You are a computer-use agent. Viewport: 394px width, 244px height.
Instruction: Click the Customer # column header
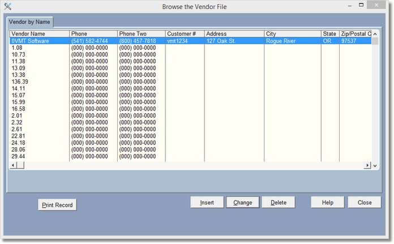[185, 33]
